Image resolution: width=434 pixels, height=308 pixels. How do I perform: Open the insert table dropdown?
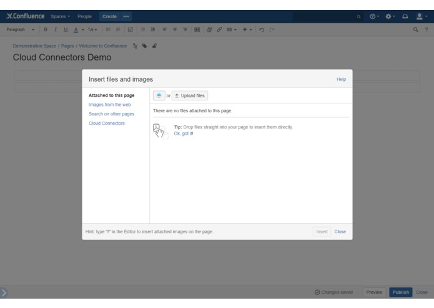[232, 29]
